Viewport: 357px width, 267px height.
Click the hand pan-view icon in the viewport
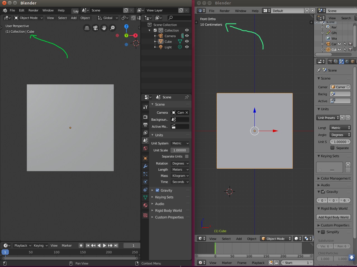click(104, 28)
